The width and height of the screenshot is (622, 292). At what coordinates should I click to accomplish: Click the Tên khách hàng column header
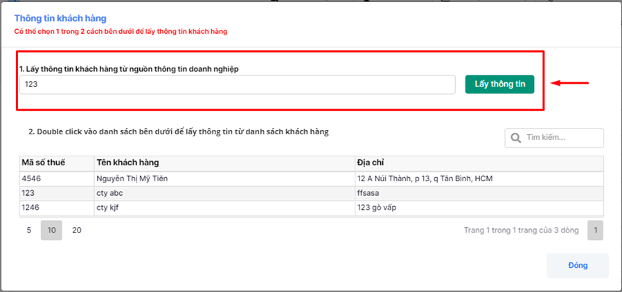point(128,163)
